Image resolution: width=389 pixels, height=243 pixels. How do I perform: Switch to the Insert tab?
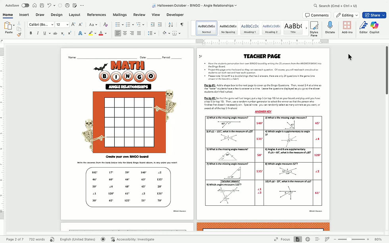pos(24,15)
